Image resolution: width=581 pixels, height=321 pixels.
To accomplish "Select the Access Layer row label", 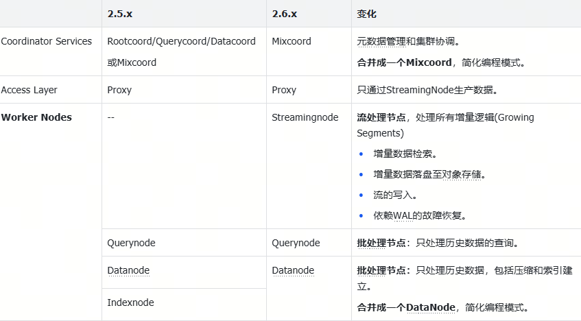I will pos(29,90).
